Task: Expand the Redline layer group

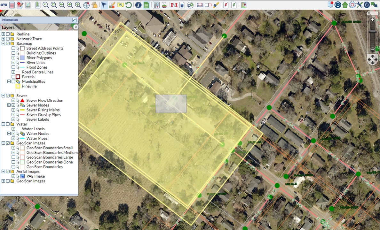Action: [3, 34]
